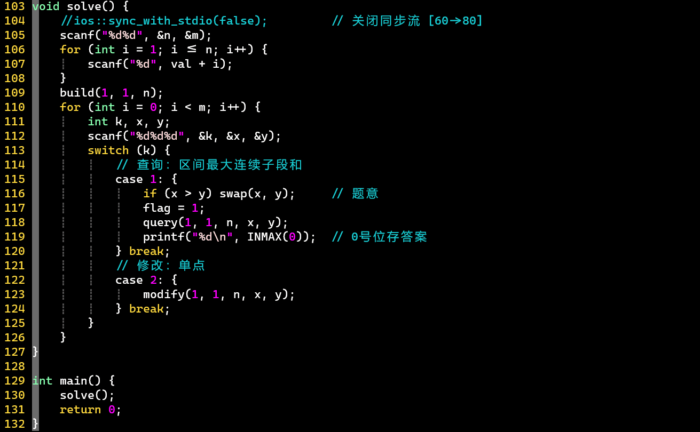
Task: Click the 'case 1: {' label
Action: pyautogui.click(x=146, y=179)
